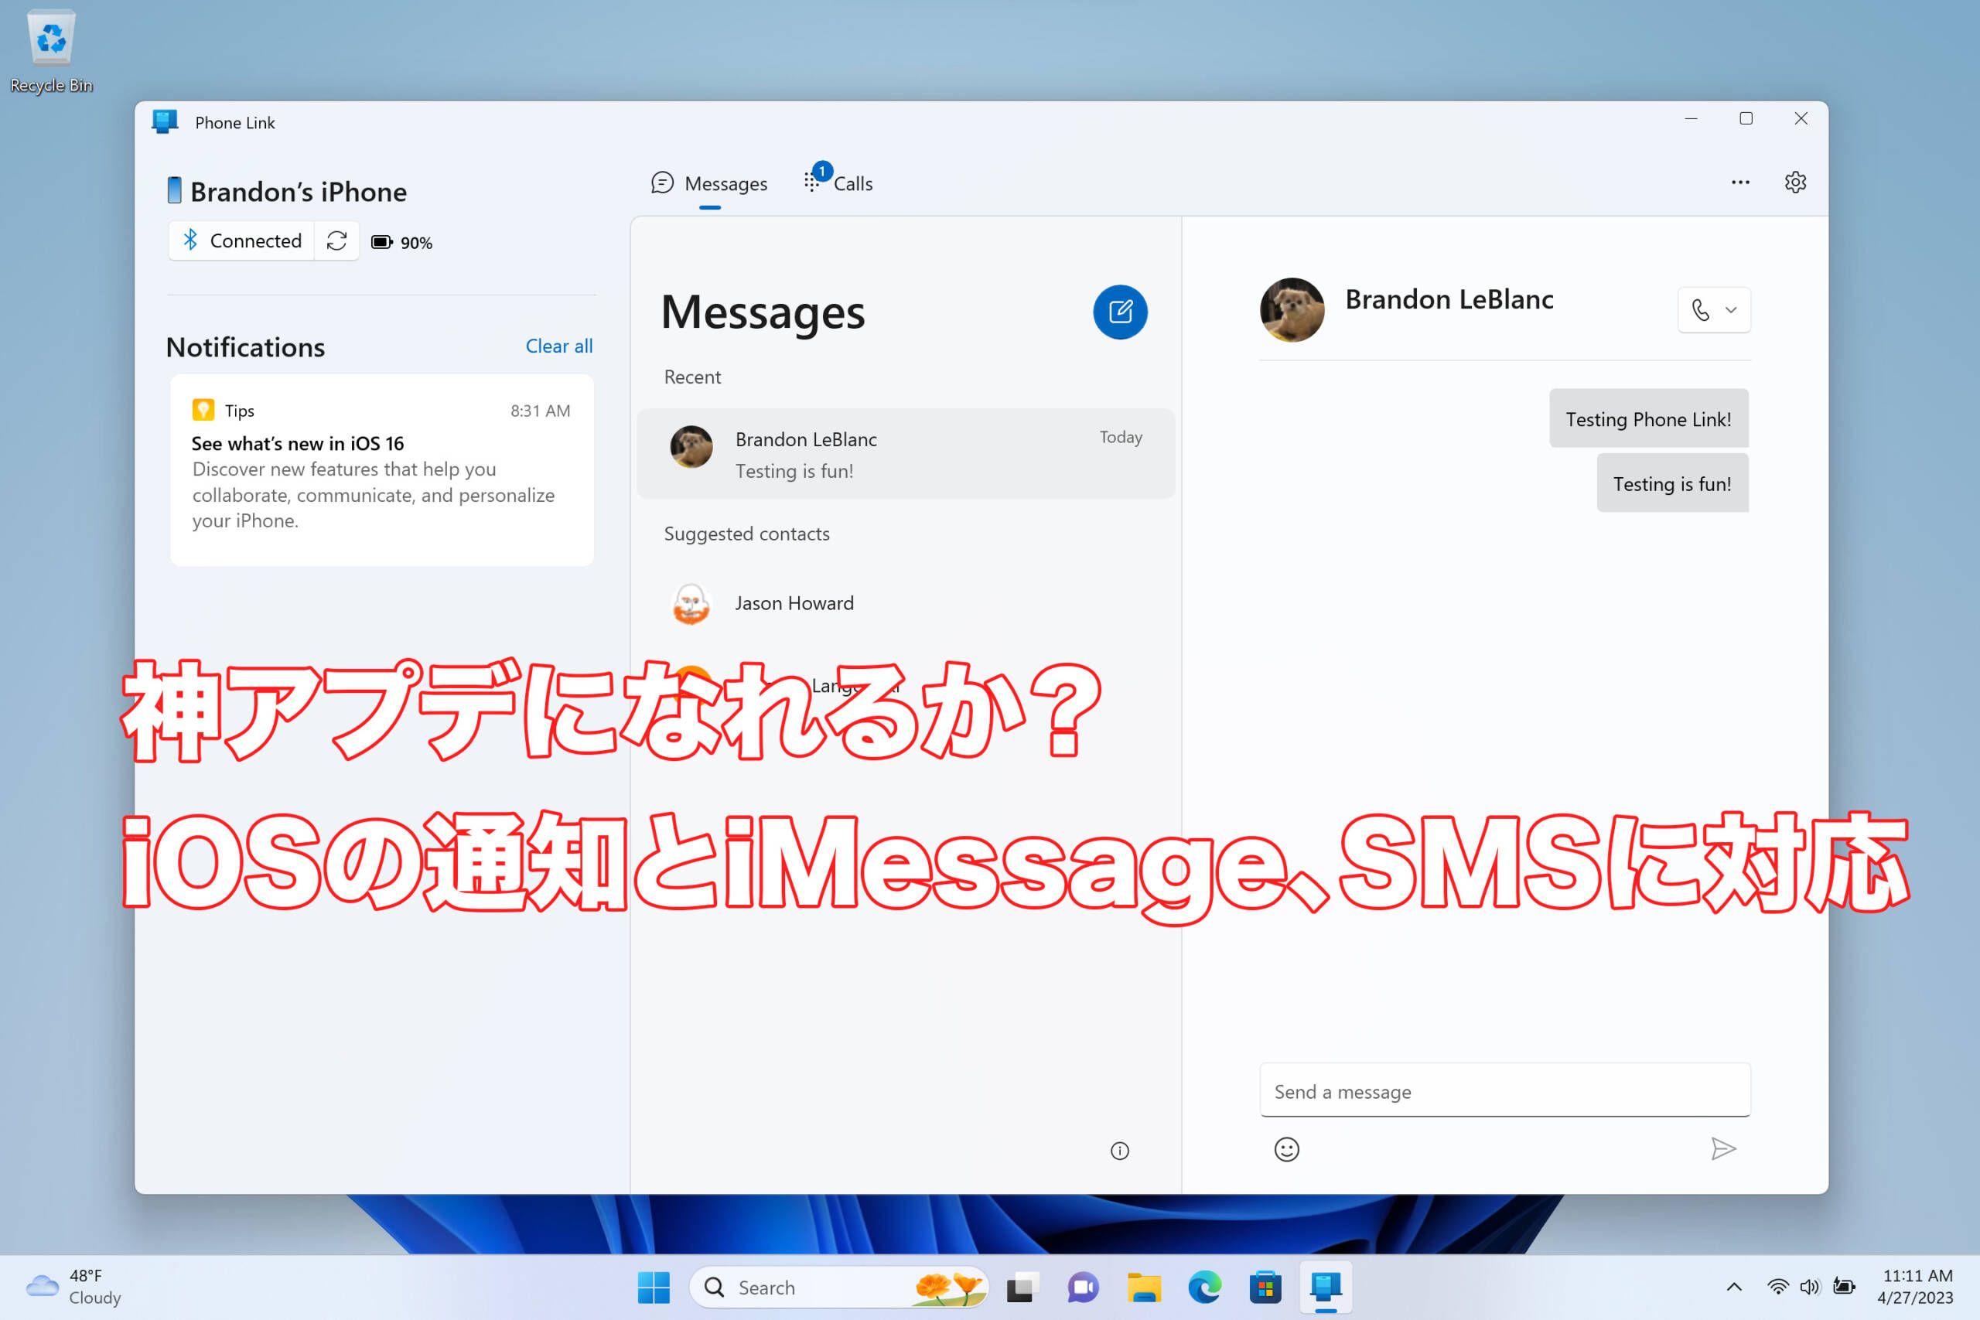Screen dimensions: 1980x1320
Task: Click the Phone Link app logo in title bar
Action: point(165,122)
